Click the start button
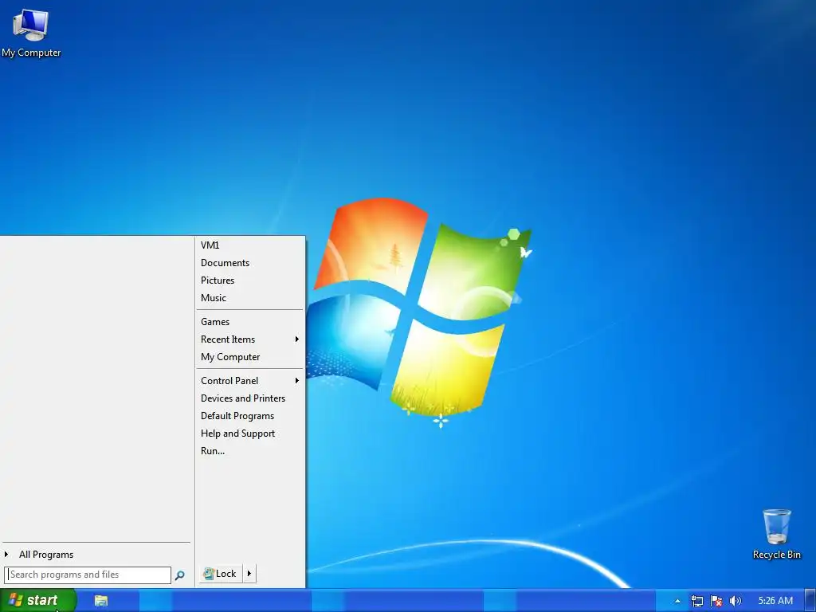The height and width of the screenshot is (612, 816). tap(37, 601)
